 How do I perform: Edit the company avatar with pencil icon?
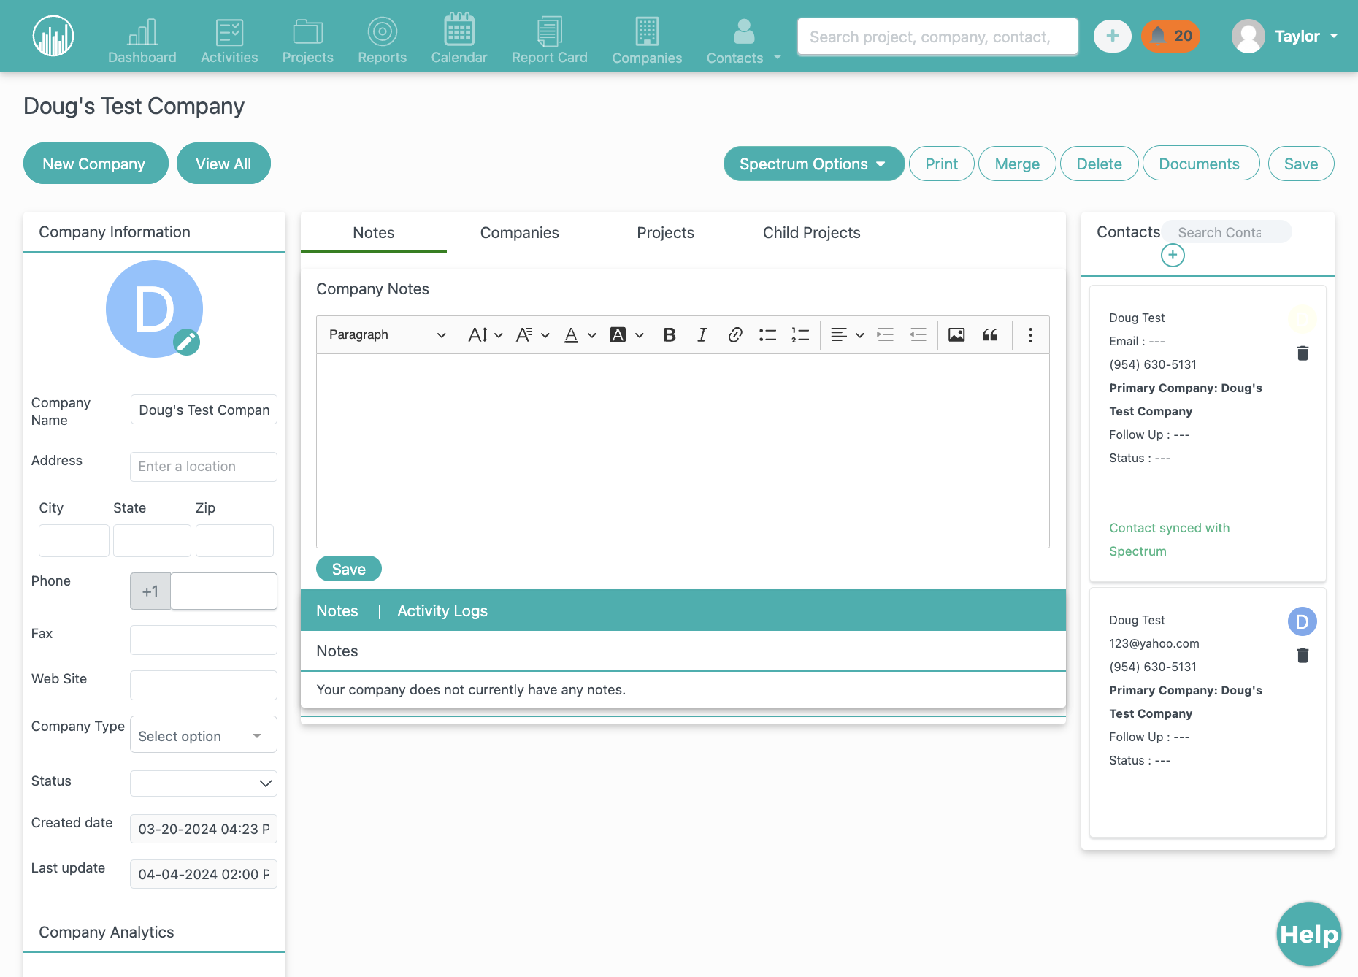pyautogui.click(x=187, y=341)
